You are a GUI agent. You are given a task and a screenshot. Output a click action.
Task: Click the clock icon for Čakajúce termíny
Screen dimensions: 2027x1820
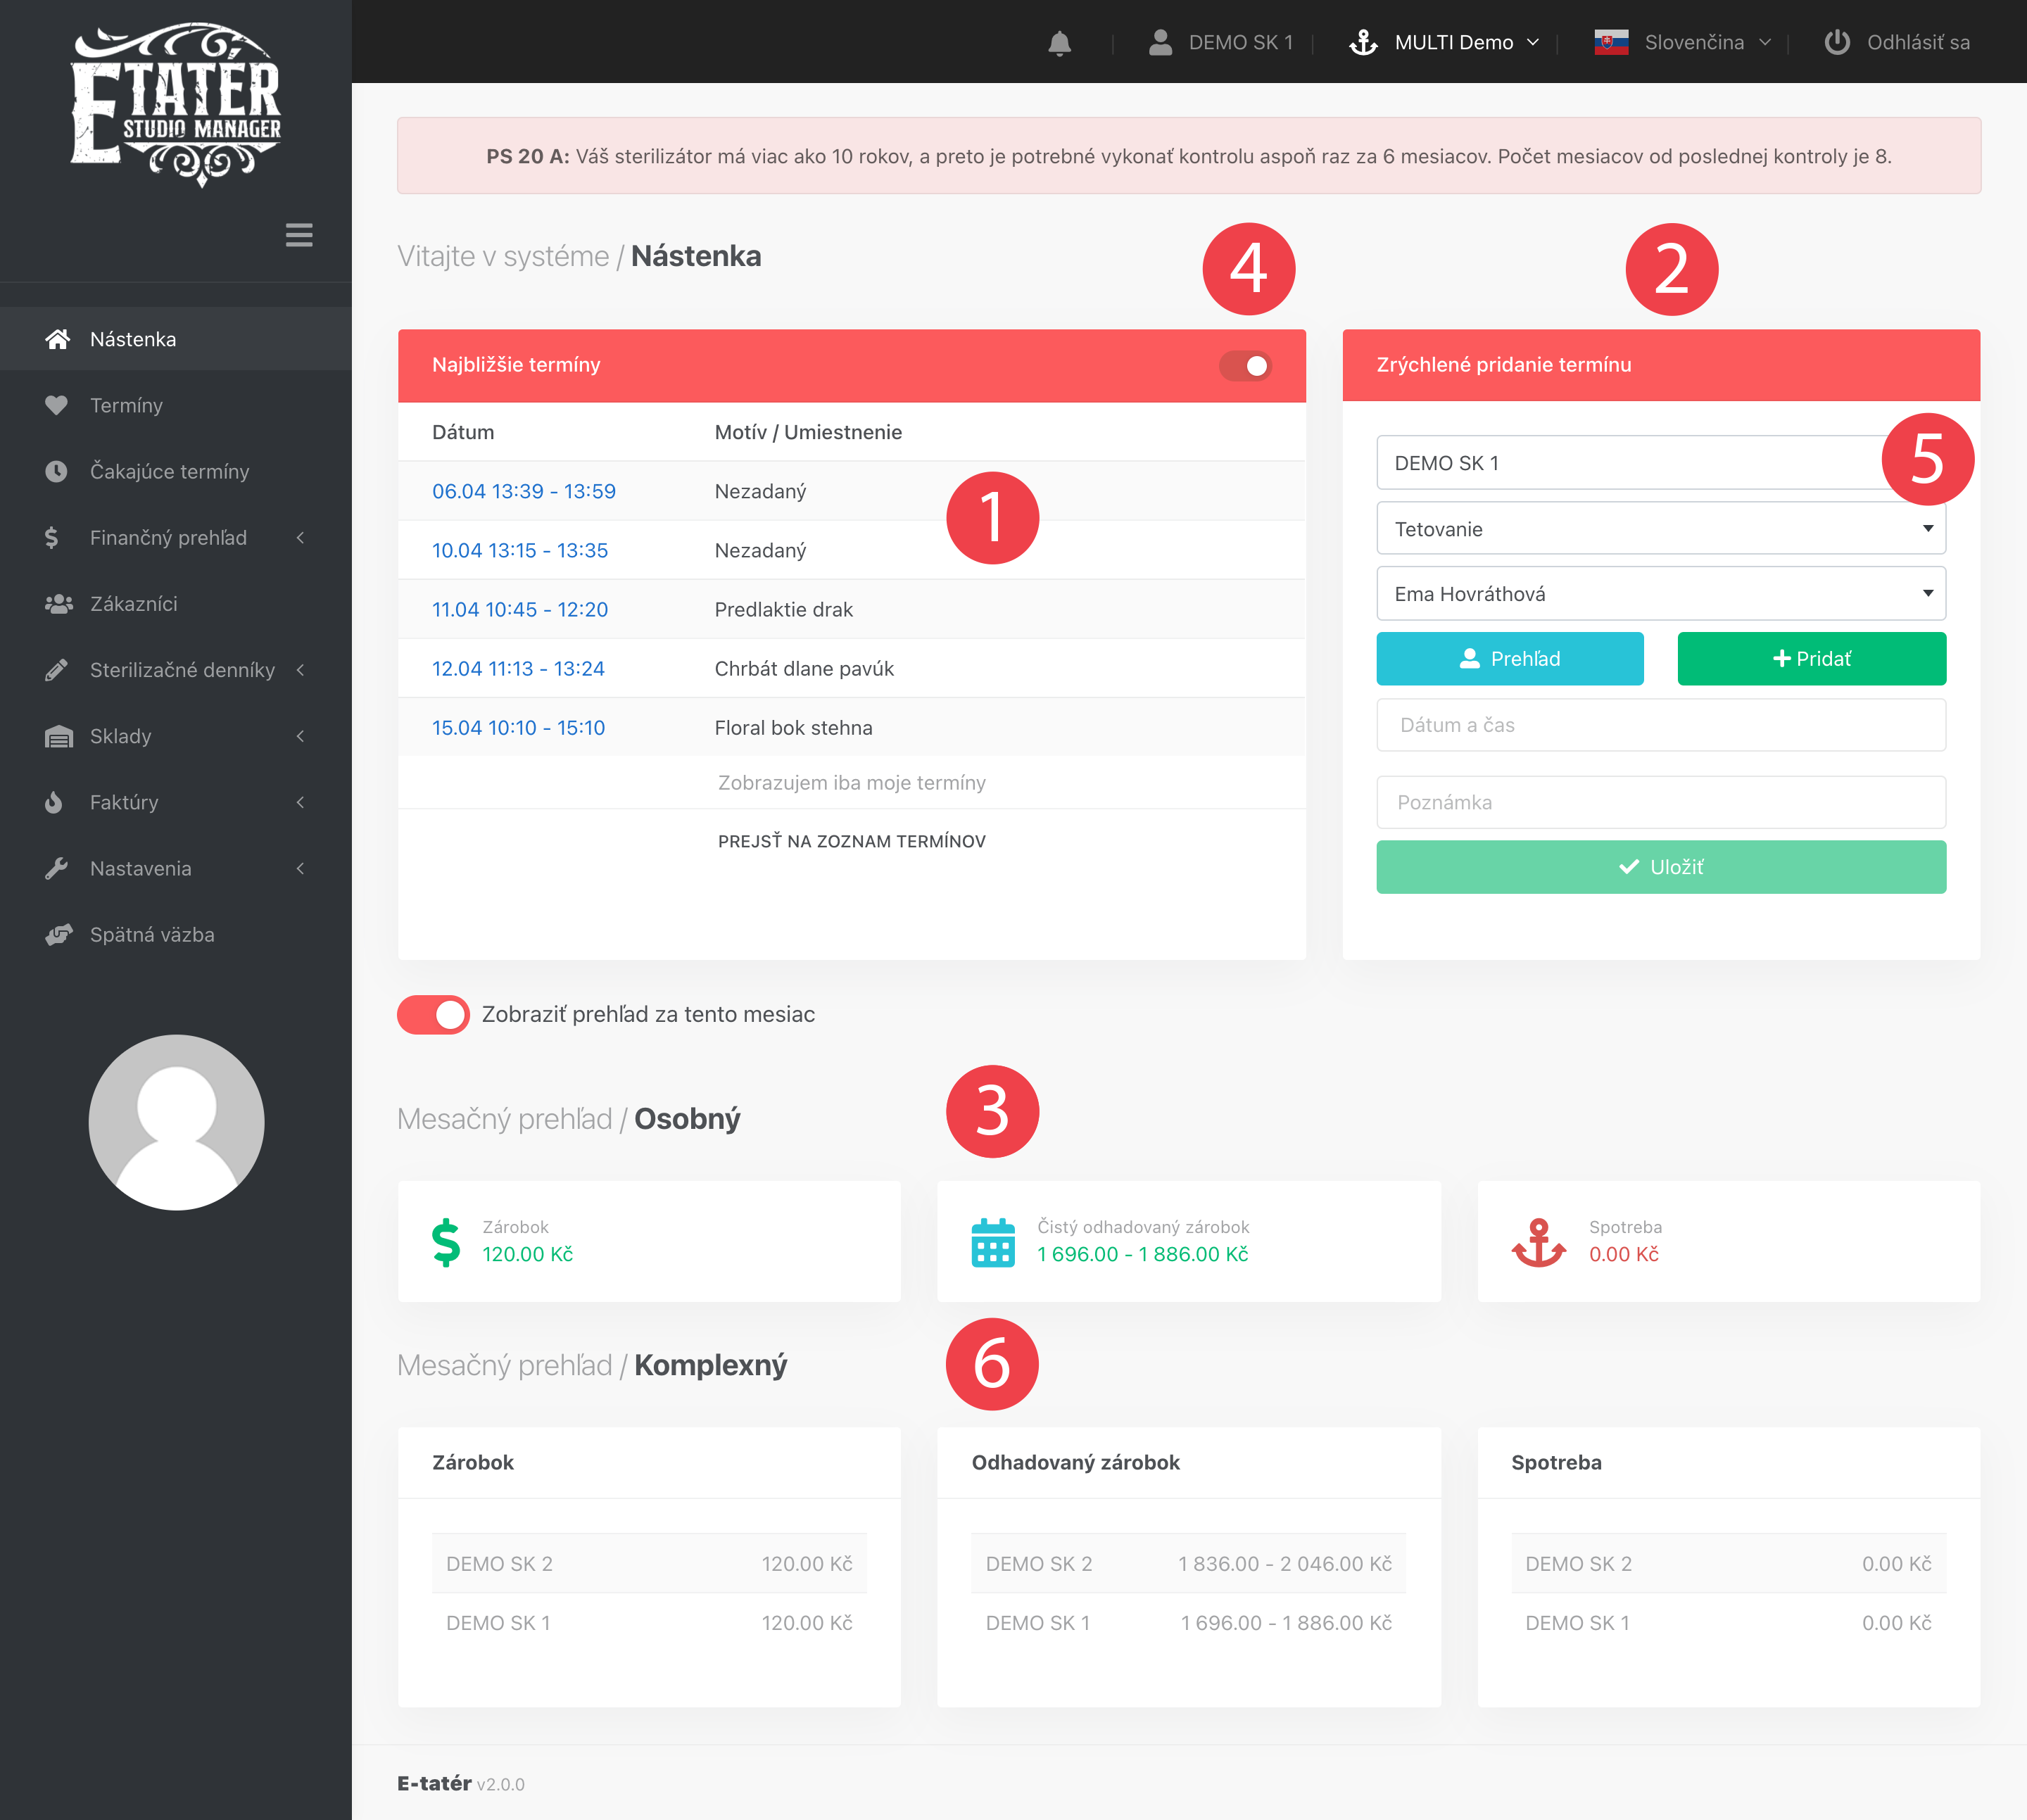(57, 471)
